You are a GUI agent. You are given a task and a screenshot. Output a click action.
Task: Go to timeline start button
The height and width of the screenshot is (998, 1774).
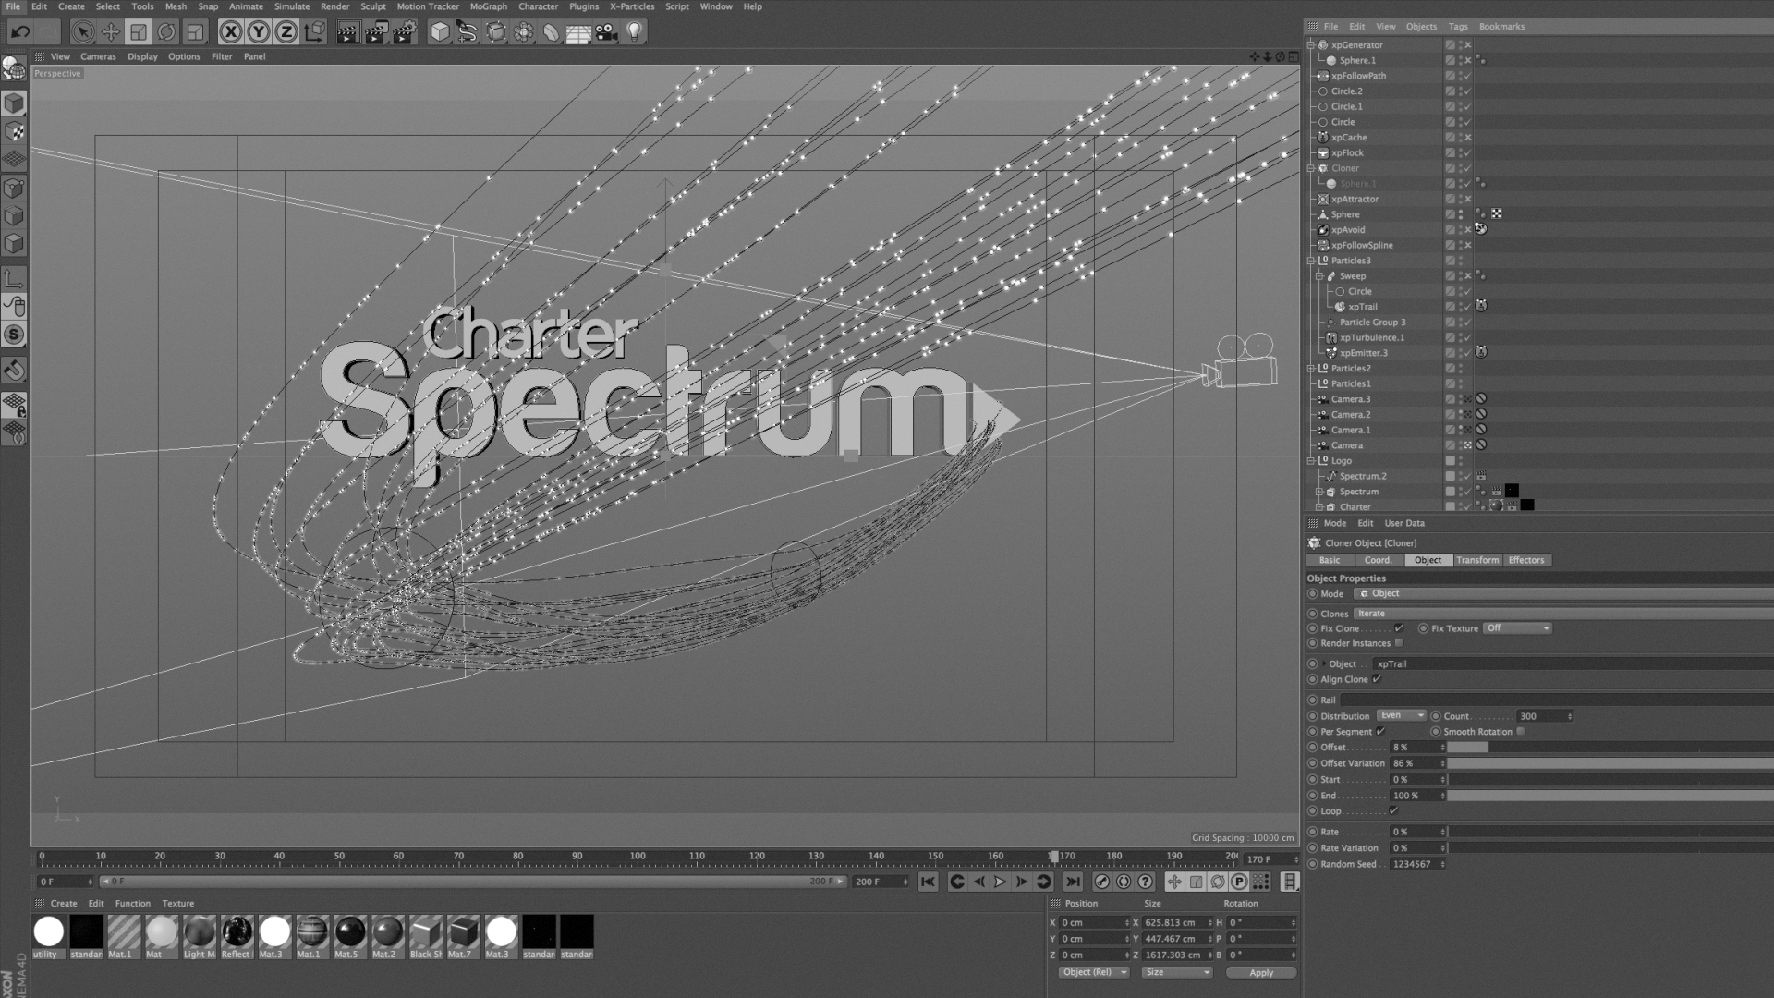pyautogui.click(x=928, y=882)
